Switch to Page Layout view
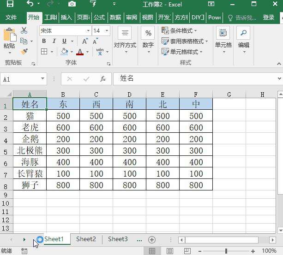Viewport: 283px width, 255px height. pyautogui.click(x=169, y=251)
